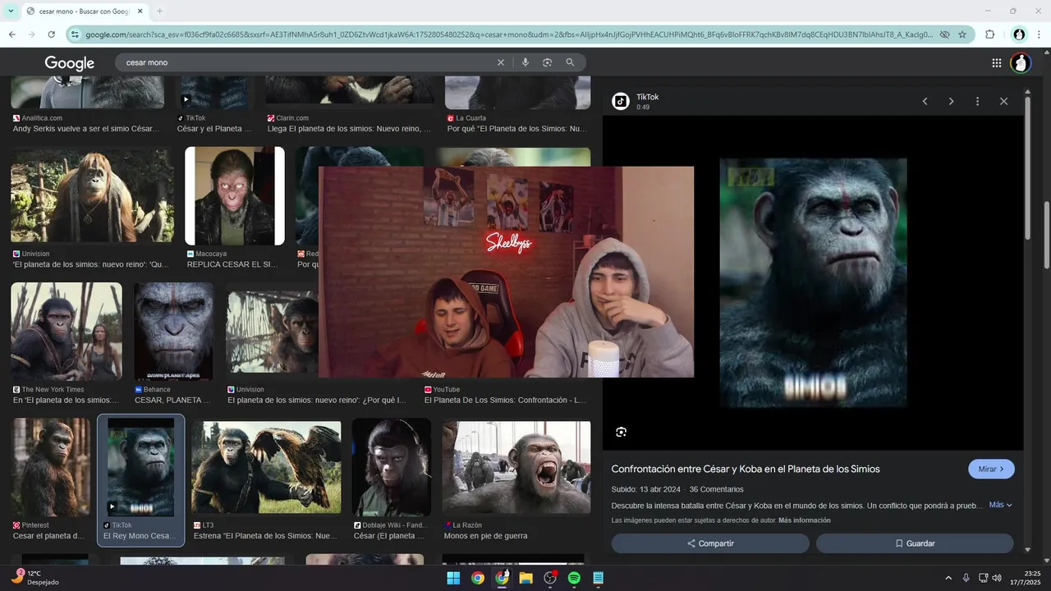Open the LT3 ape with eagle thumbnail
1051x591 pixels.
pos(266,469)
